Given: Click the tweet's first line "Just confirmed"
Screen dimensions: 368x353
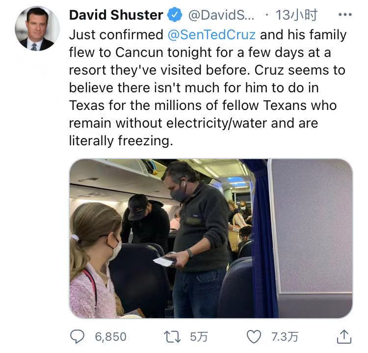Looking at the screenshot, I should coord(116,35).
